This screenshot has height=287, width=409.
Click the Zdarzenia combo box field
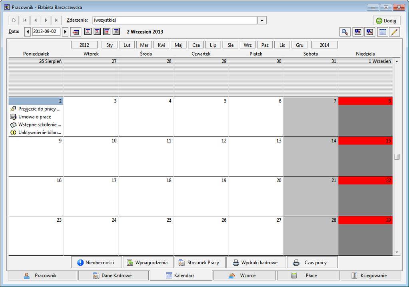(175, 20)
